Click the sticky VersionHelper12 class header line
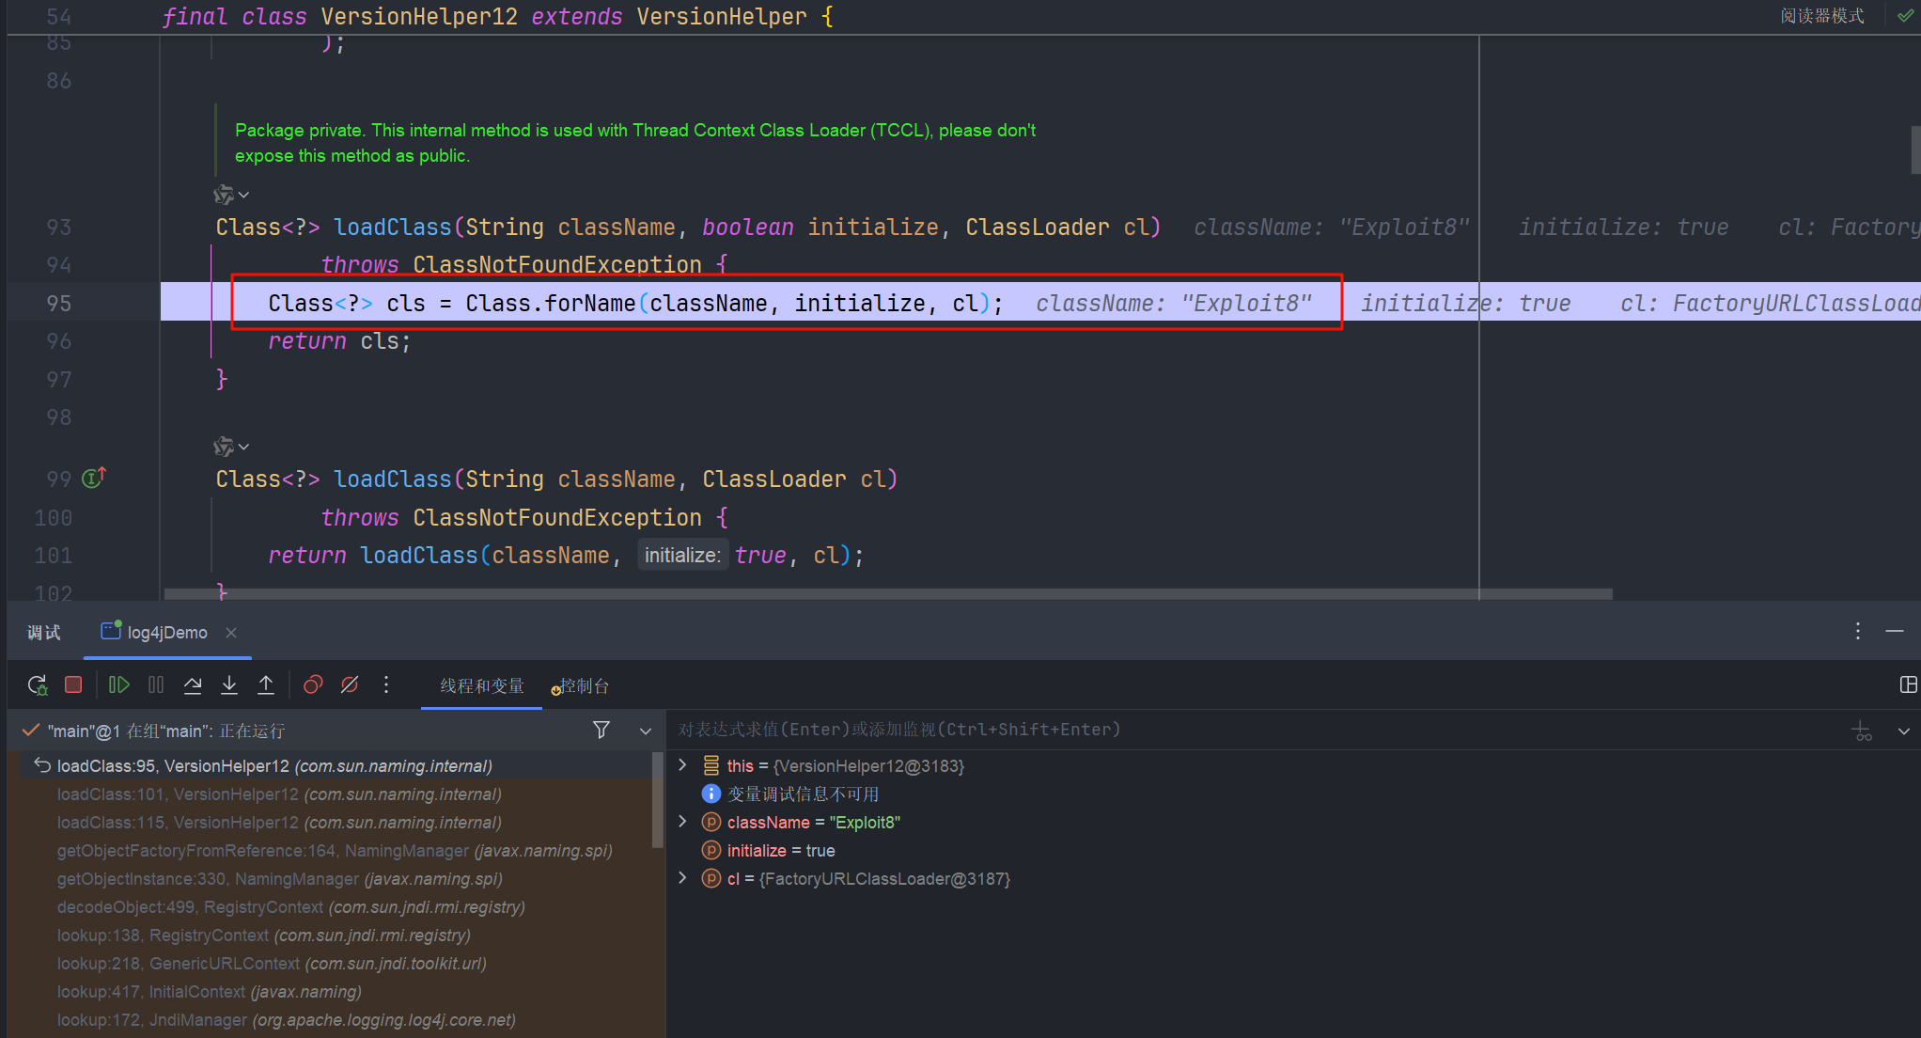 pyautogui.click(x=497, y=17)
